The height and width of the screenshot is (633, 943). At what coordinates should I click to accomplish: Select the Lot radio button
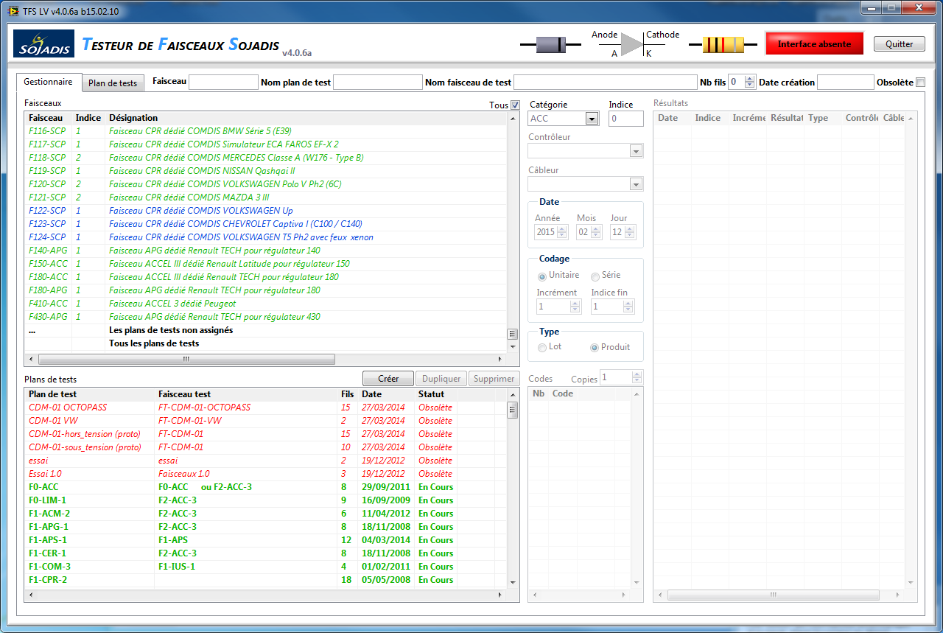542,347
